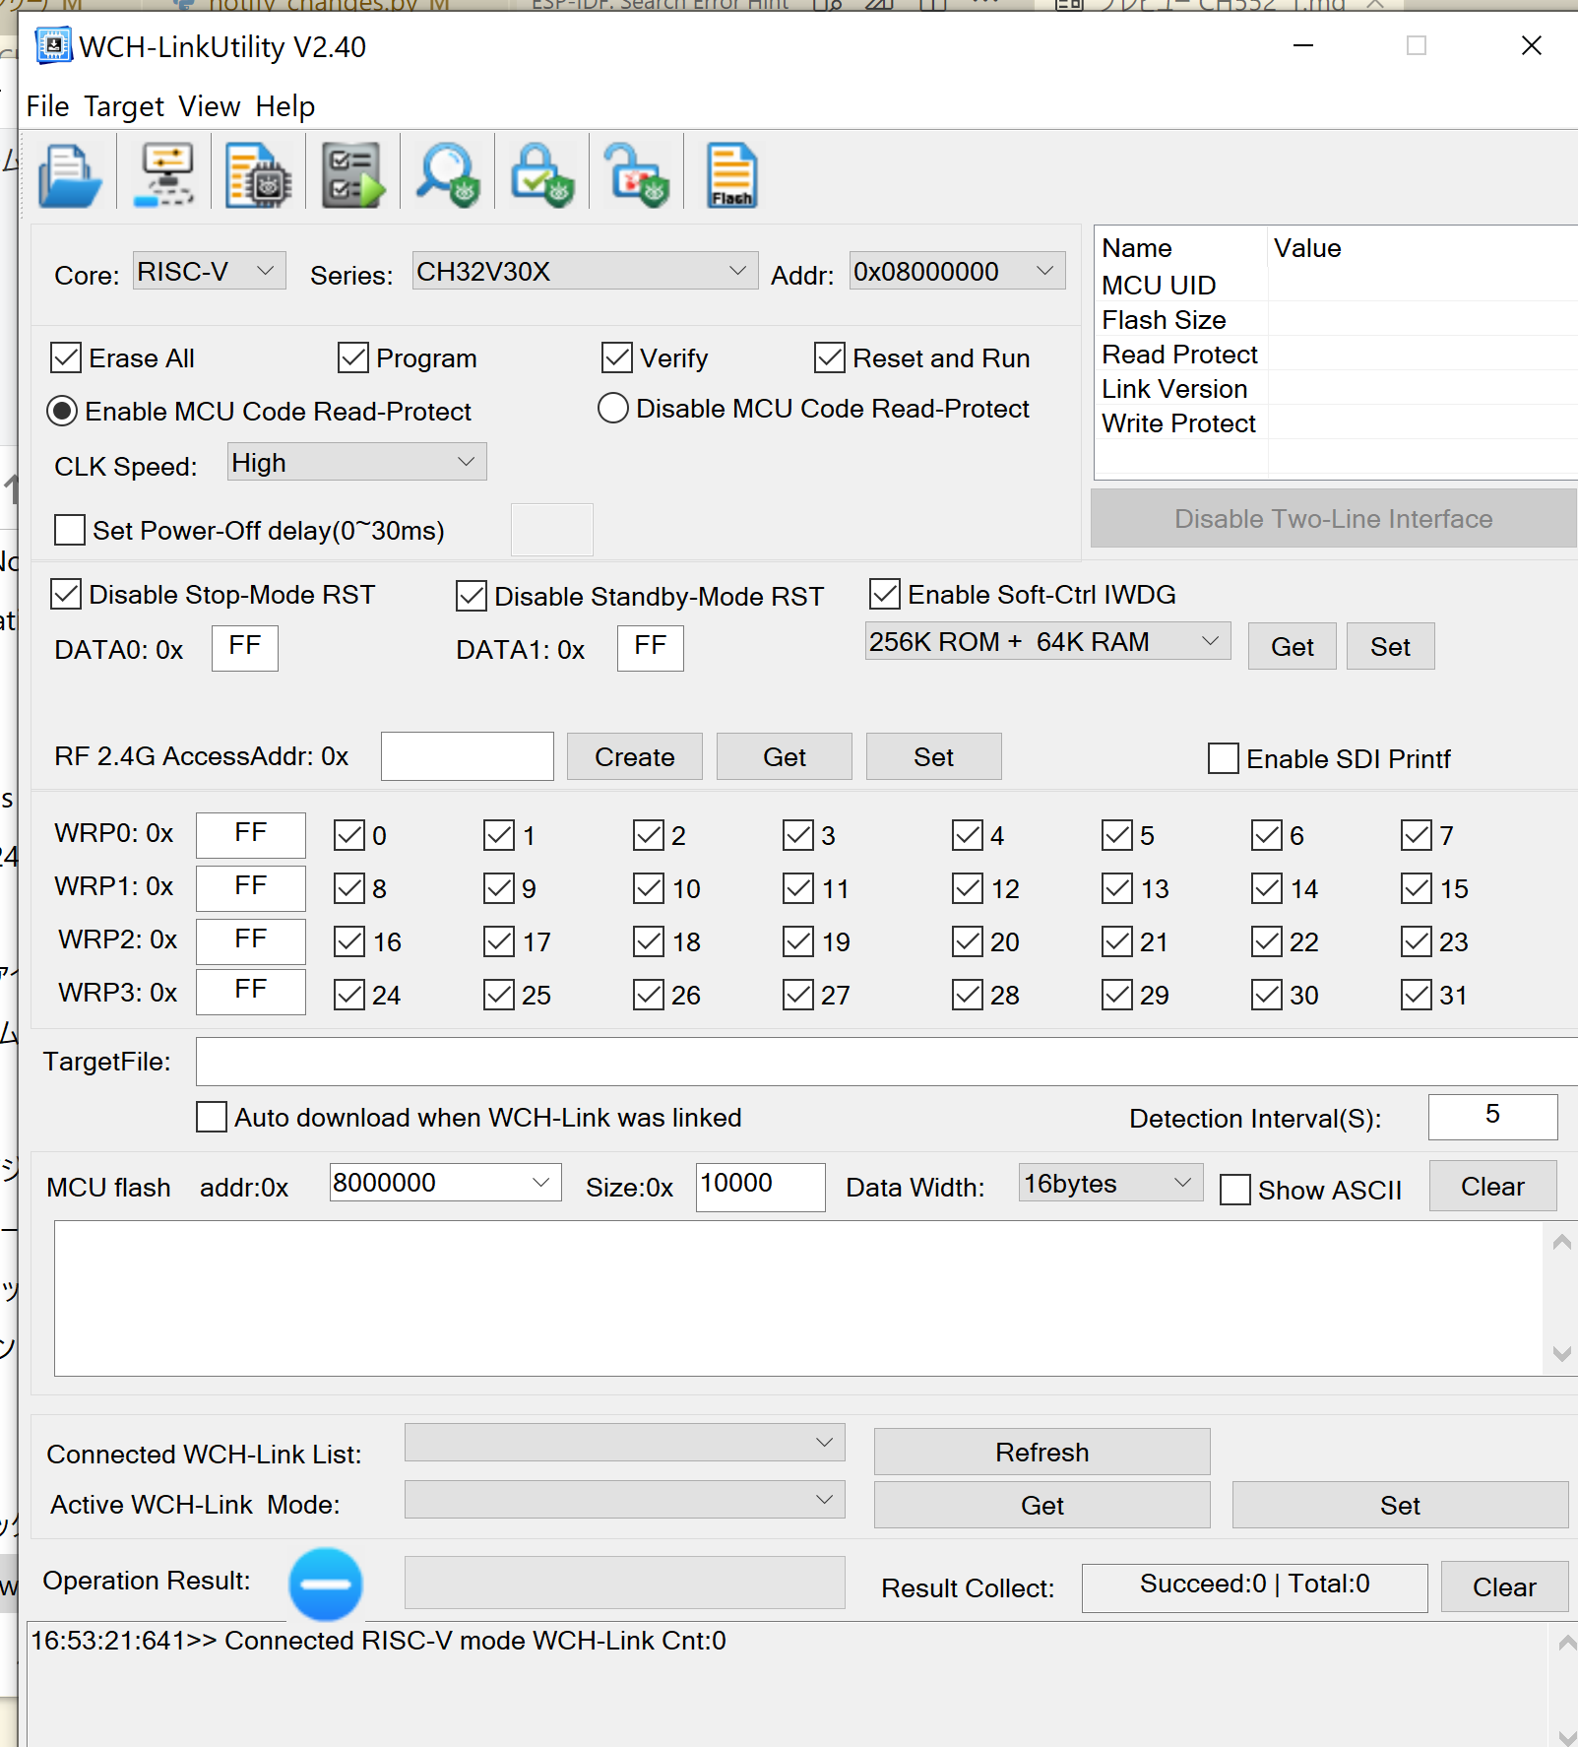1578x1747 pixels.
Task: Open the Target menu
Action: pos(123,106)
